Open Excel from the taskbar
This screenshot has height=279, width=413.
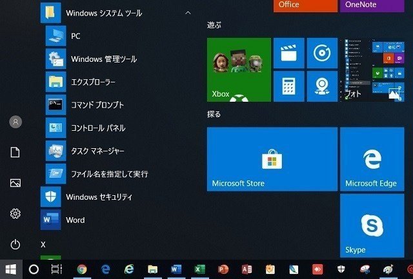200,269
